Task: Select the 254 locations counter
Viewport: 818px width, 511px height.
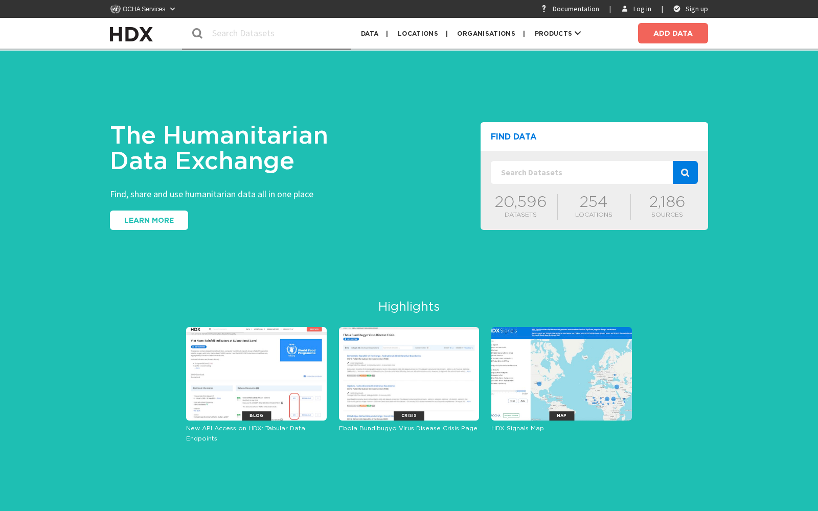Action: point(594,206)
